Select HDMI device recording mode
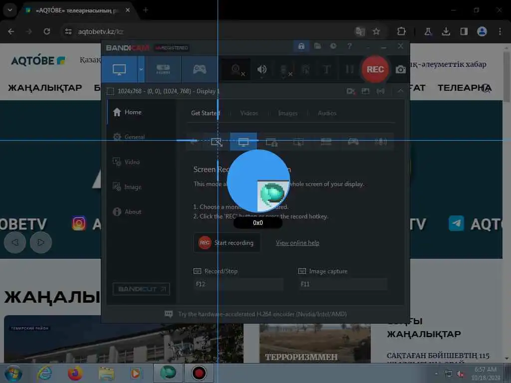511x383 pixels. tap(163, 69)
